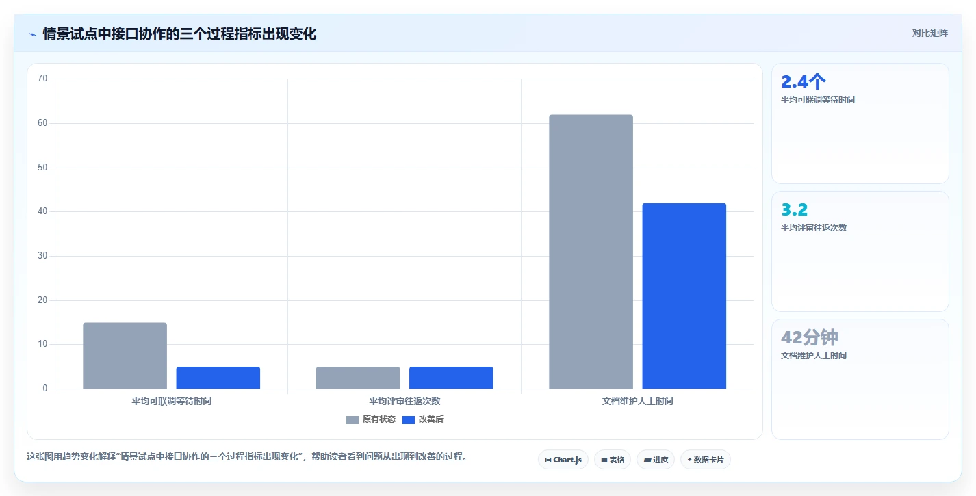Click the x-axis label 文档维护人工时间
976x496 pixels.
[x=638, y=401]
